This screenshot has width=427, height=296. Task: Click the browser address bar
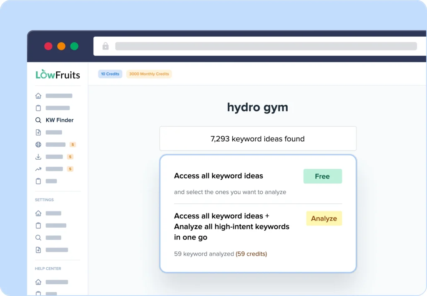(x=266, y=46)
